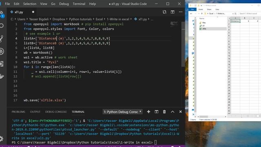Click File Explorer horizontal scrollbar

[x=212, y=116]
